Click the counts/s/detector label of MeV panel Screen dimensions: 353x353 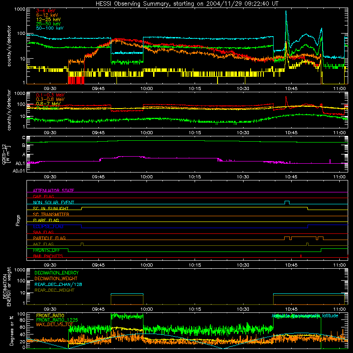click(x=9, y=110)
